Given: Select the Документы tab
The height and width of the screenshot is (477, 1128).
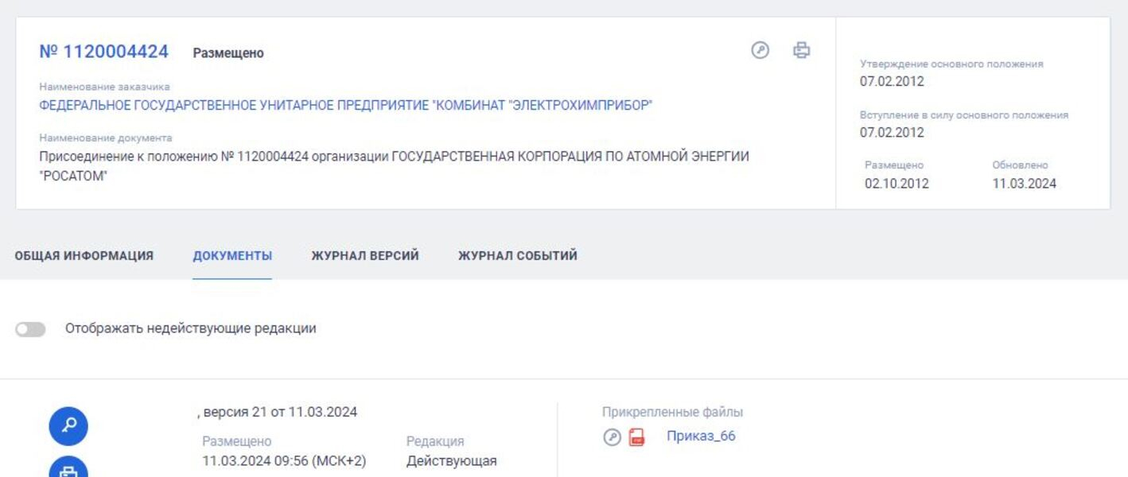Looking at the screenshot, I should click(232, 256).
